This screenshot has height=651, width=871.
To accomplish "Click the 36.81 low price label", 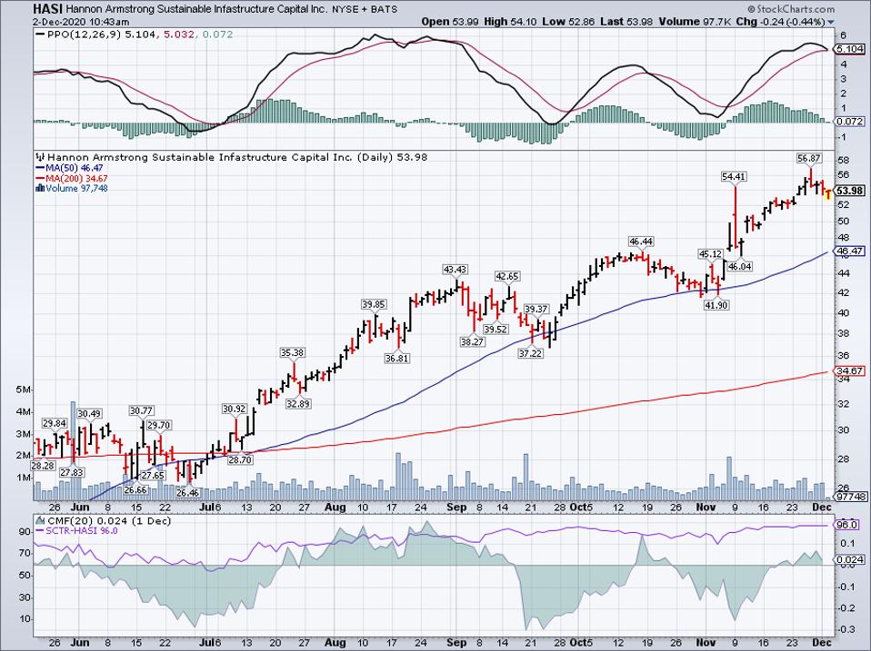I will point(396,359).
